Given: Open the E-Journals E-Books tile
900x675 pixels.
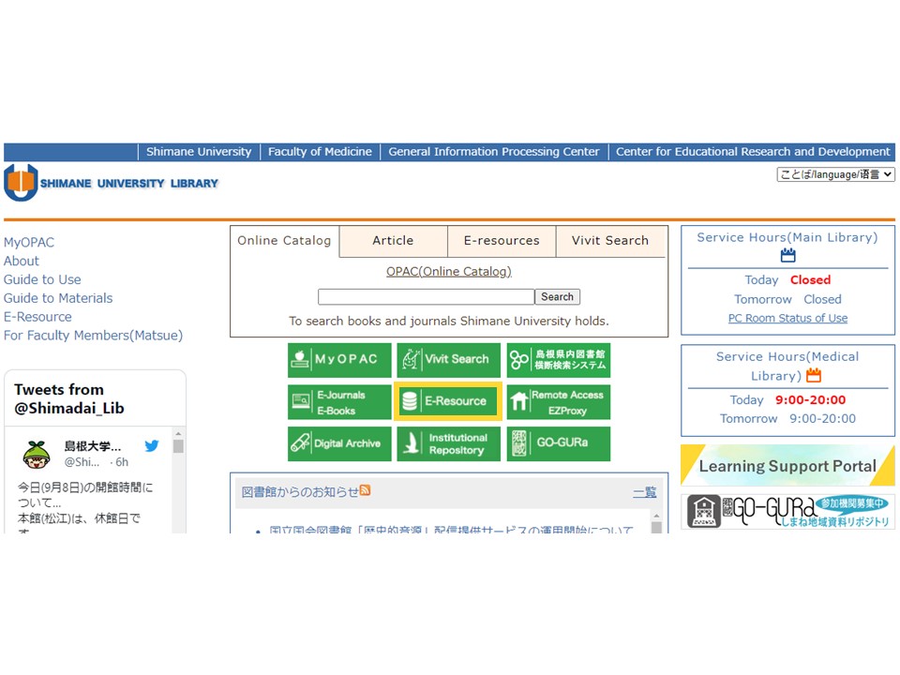Looking at the screenshot, I should (339, 402).
